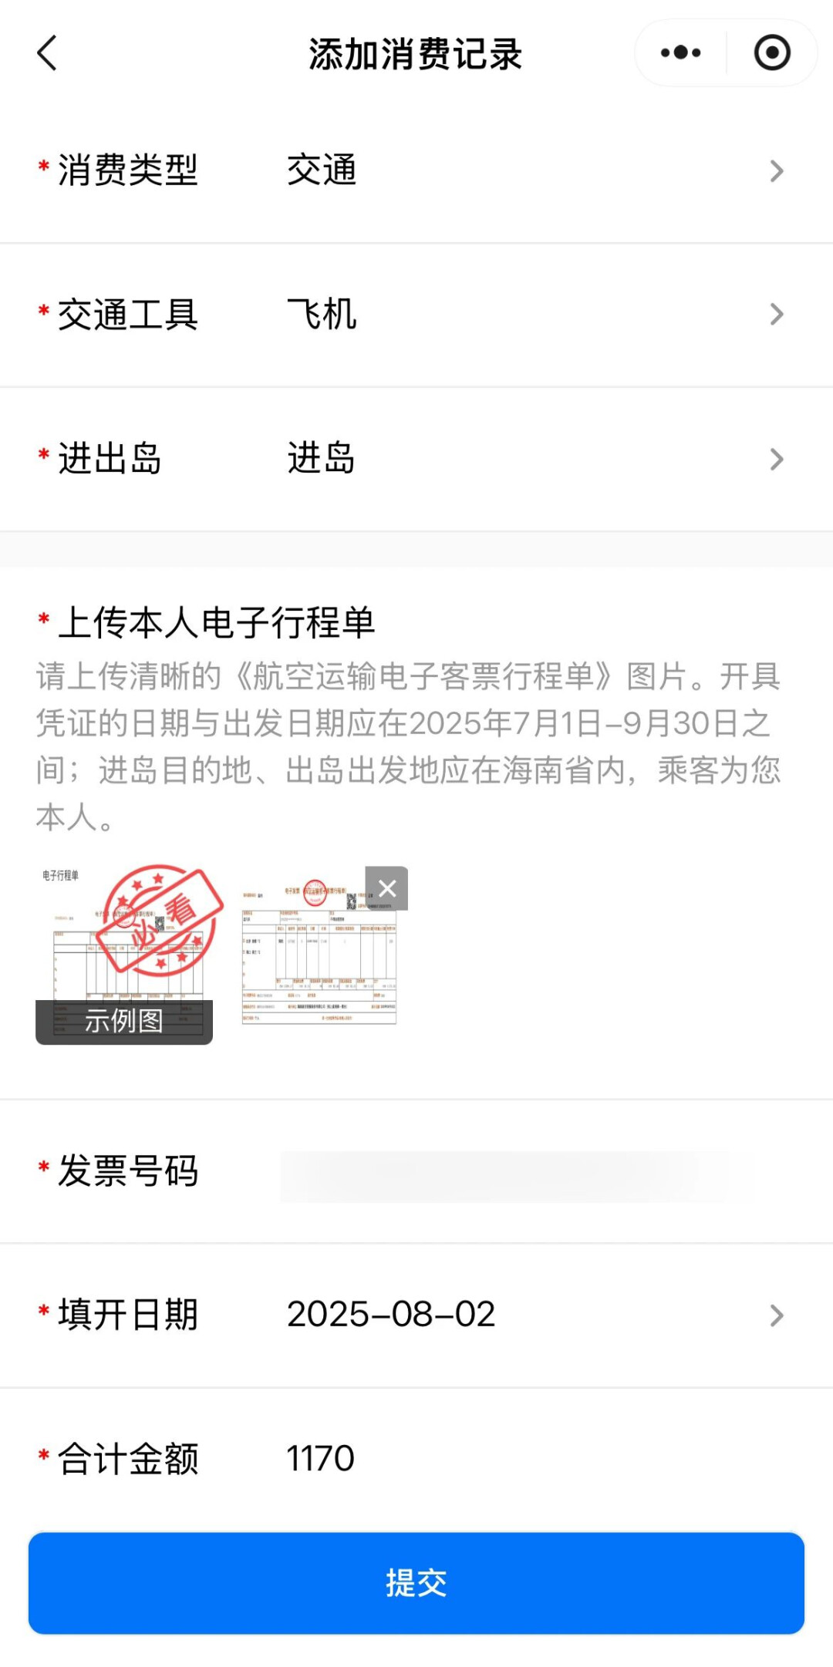Tap the date value 2025-08-02
Screen dimensions: 833x1667
point(391,1315)
